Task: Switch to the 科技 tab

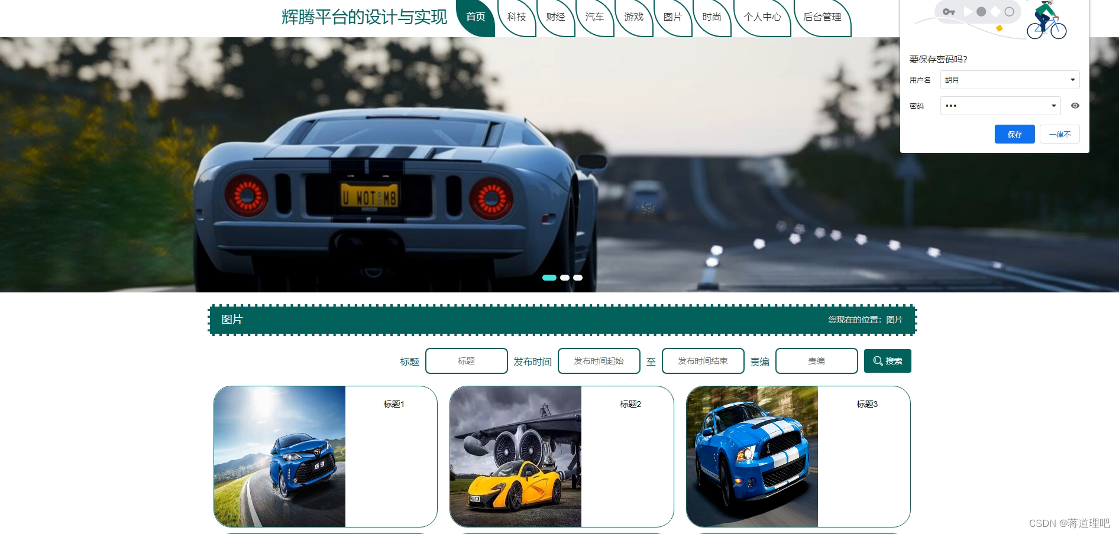Action: pyautogui.click(x=516, y=17)
